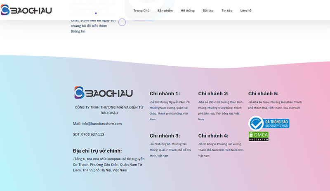The image size is (330, 191).
Task: Open the Liên hệ menu item
Action: click(246, 11)
